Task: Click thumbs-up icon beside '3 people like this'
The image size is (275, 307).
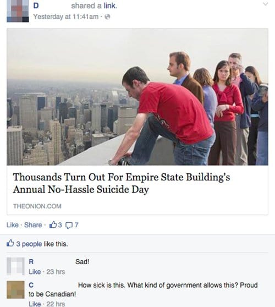Action: pos(10,243)
